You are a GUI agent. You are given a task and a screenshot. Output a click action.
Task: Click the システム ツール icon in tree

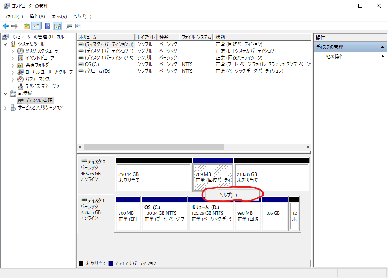(x=13, y=44)
